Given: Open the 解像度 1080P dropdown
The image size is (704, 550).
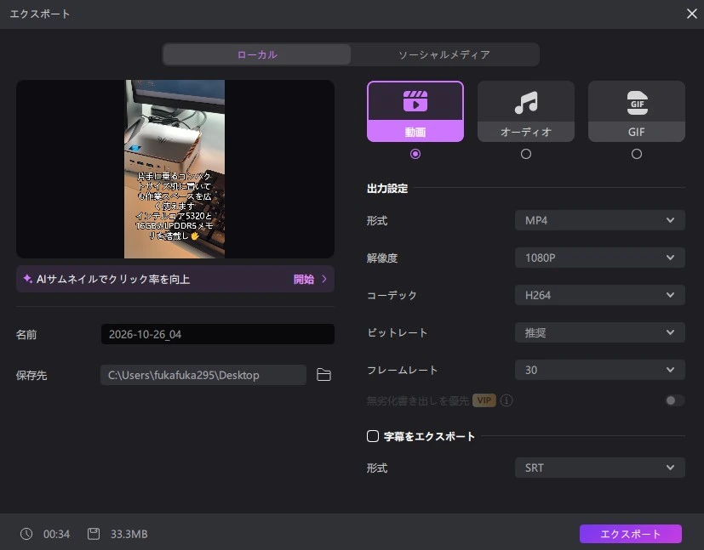Looking at the screenshot, I should click(600, 258).
